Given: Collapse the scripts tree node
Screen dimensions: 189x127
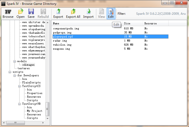Looking at the screenshot, I should coord(9,72).
